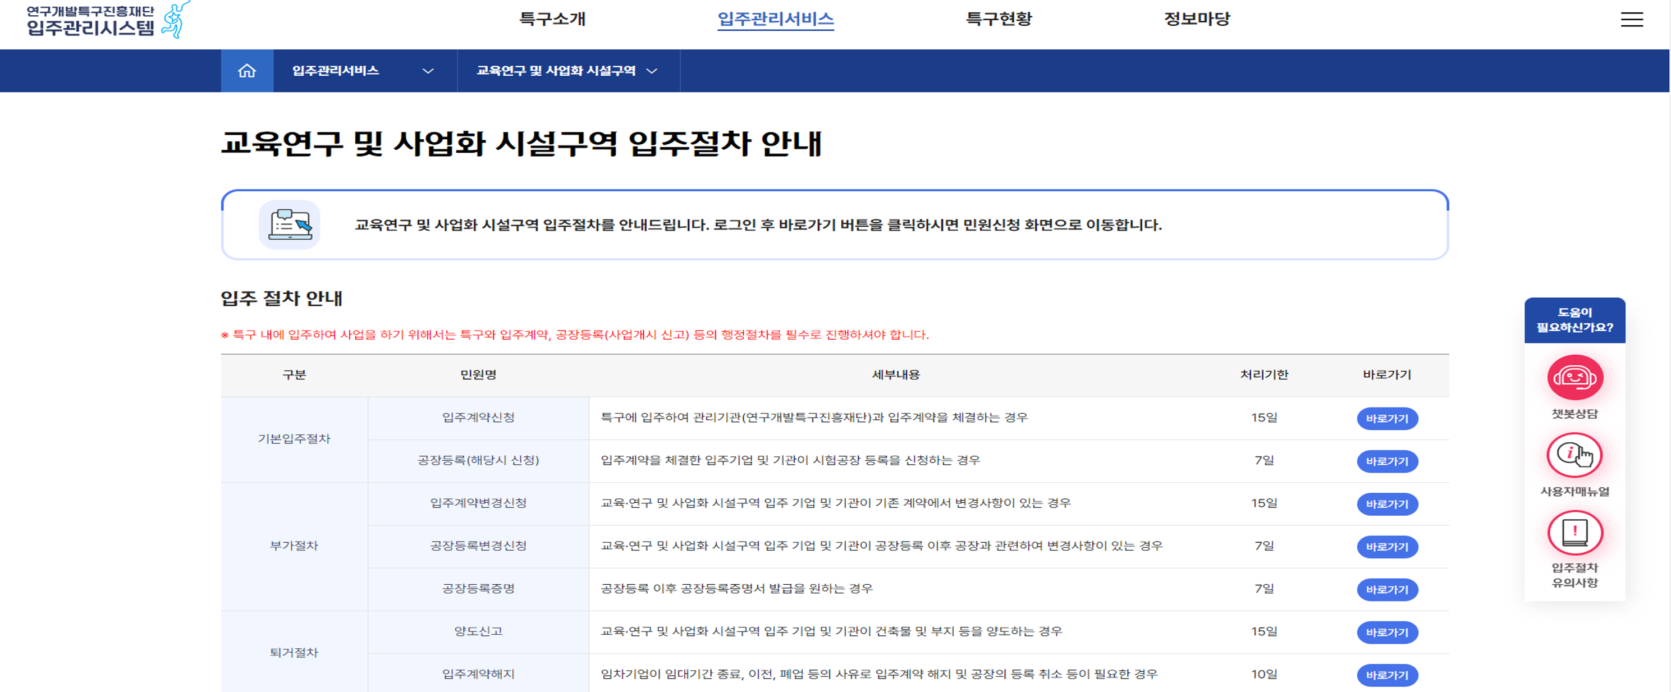Open the hamburger menu icon
The image size is (1671, 692).
1632,20
